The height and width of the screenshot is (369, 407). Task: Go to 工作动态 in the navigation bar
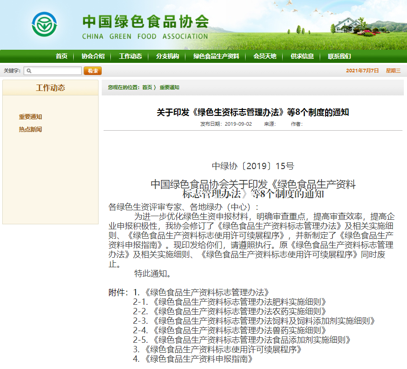pos(130,57)
